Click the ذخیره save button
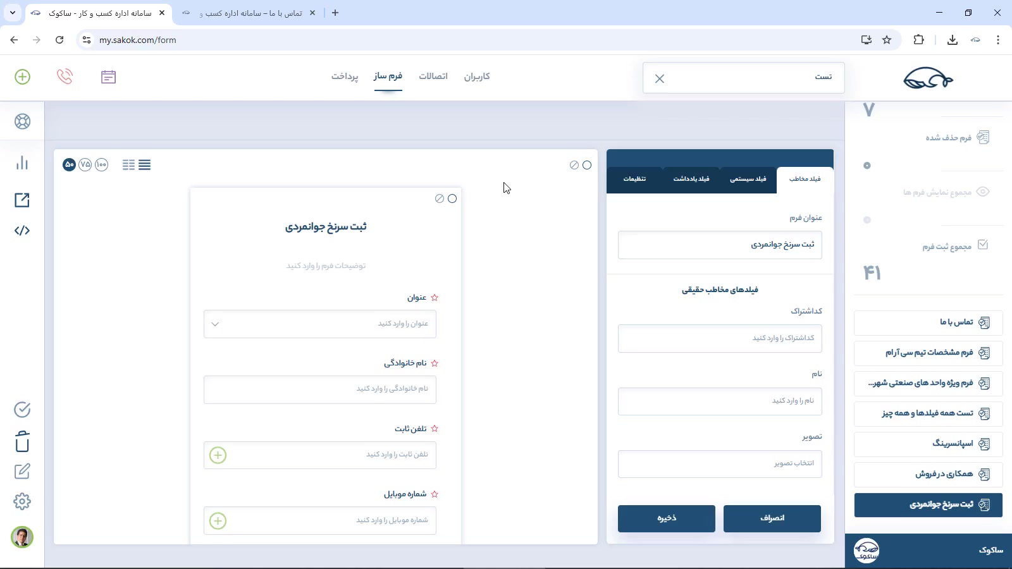The width and height of the screenshot is (1012, 569). point(667,518)
